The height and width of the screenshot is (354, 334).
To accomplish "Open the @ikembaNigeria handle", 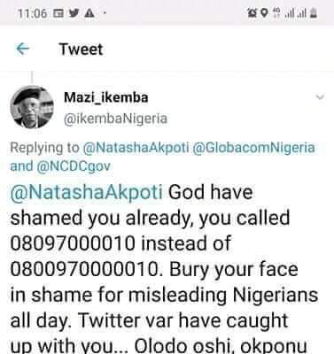I will (115, 119).
